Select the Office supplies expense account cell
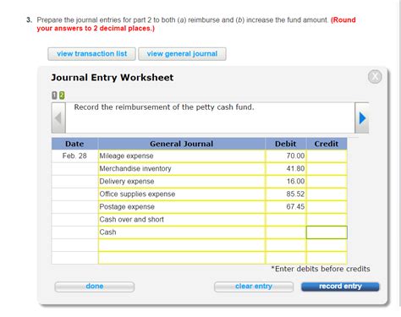The image size is (401, 317). click(182, 194)
